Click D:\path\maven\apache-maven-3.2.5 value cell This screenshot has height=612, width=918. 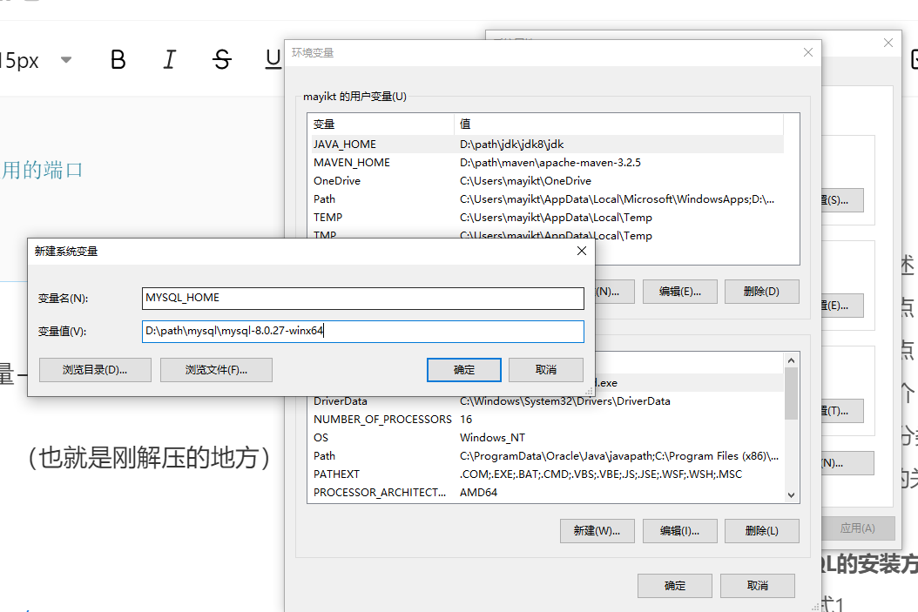pos(550,163)
